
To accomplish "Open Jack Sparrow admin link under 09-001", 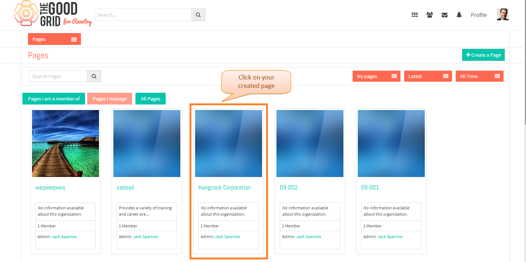I will click(390, 237).
